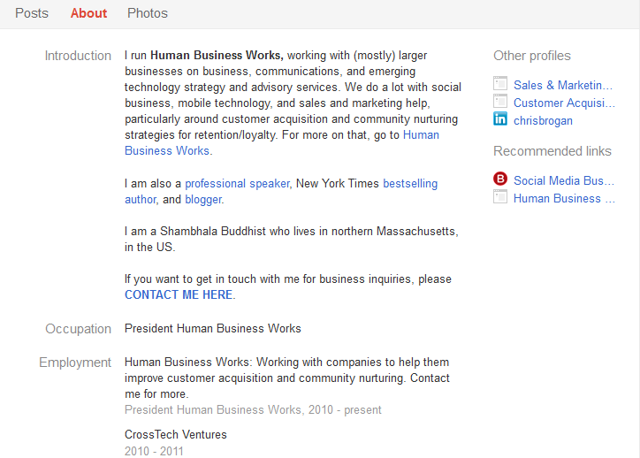Select the About tab

point(88,13)
